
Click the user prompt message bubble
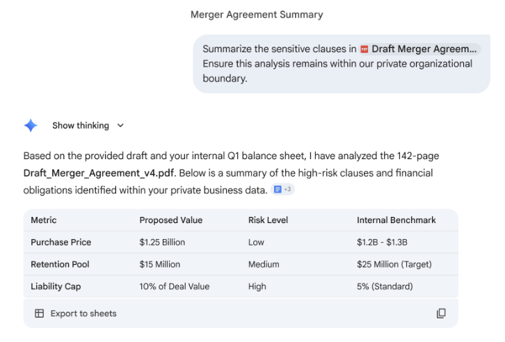342,64
